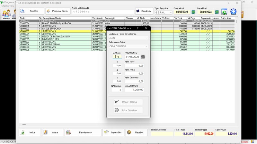Screen dimensions: 257x144
Task: Open the Tipo Pesquisa GERAL dropdown
Action: tap(164, 12)
